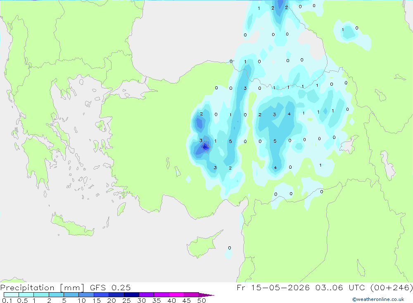The width and height of the screenshot is (413, 303).
Task: Click the '10' legend tick label
Action: (x=82, y=301)
